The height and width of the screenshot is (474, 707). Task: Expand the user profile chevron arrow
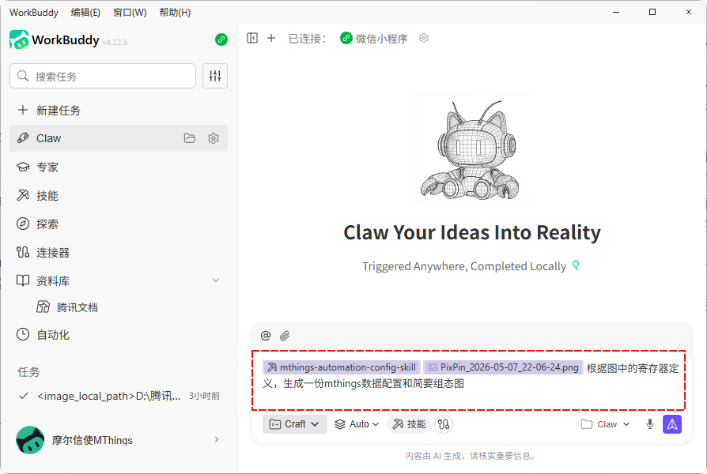pyautogui.click(x=217, y=439)
